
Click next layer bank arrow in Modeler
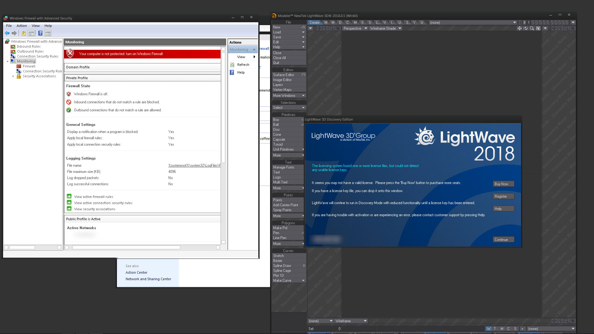(x=524, y=23)
